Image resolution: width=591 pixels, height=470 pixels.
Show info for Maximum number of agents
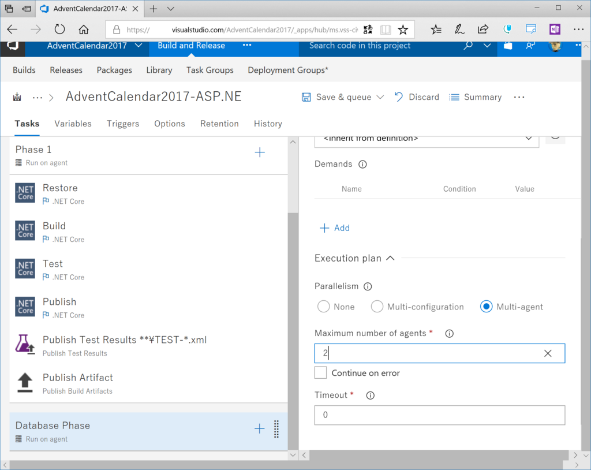[449, 334]
